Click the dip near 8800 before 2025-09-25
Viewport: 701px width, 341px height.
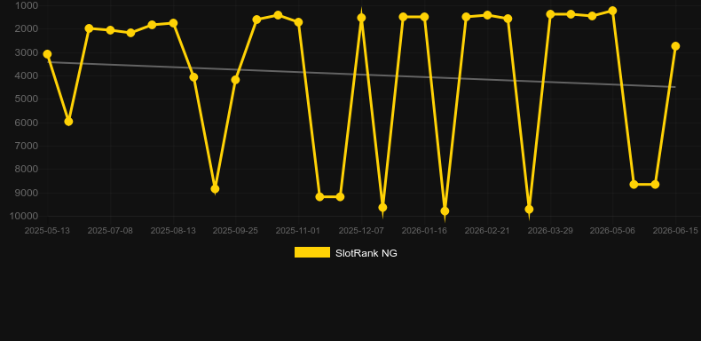point(215,189)
